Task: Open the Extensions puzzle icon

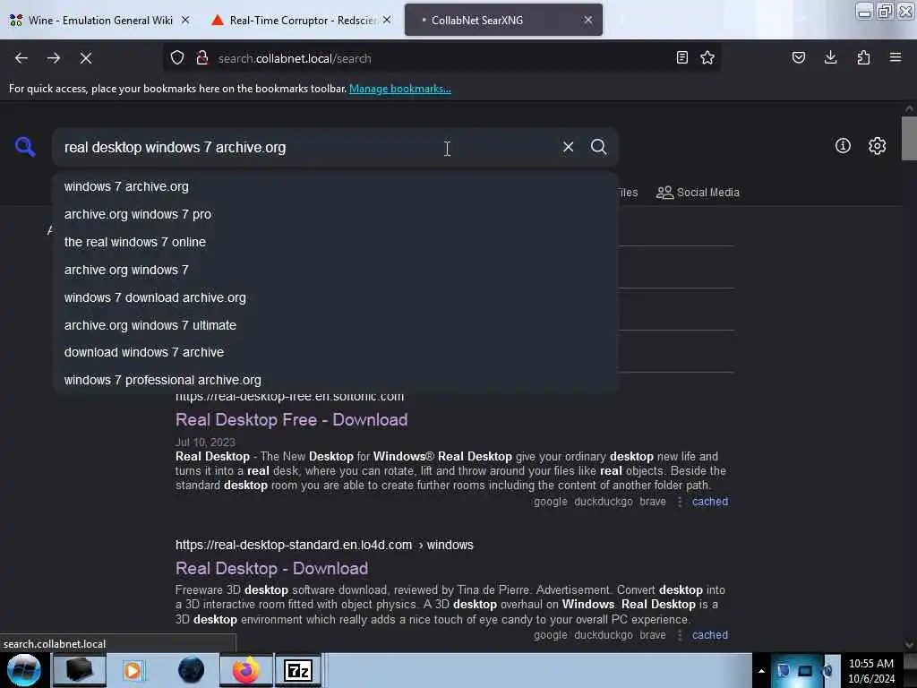Action: (863, 57)
